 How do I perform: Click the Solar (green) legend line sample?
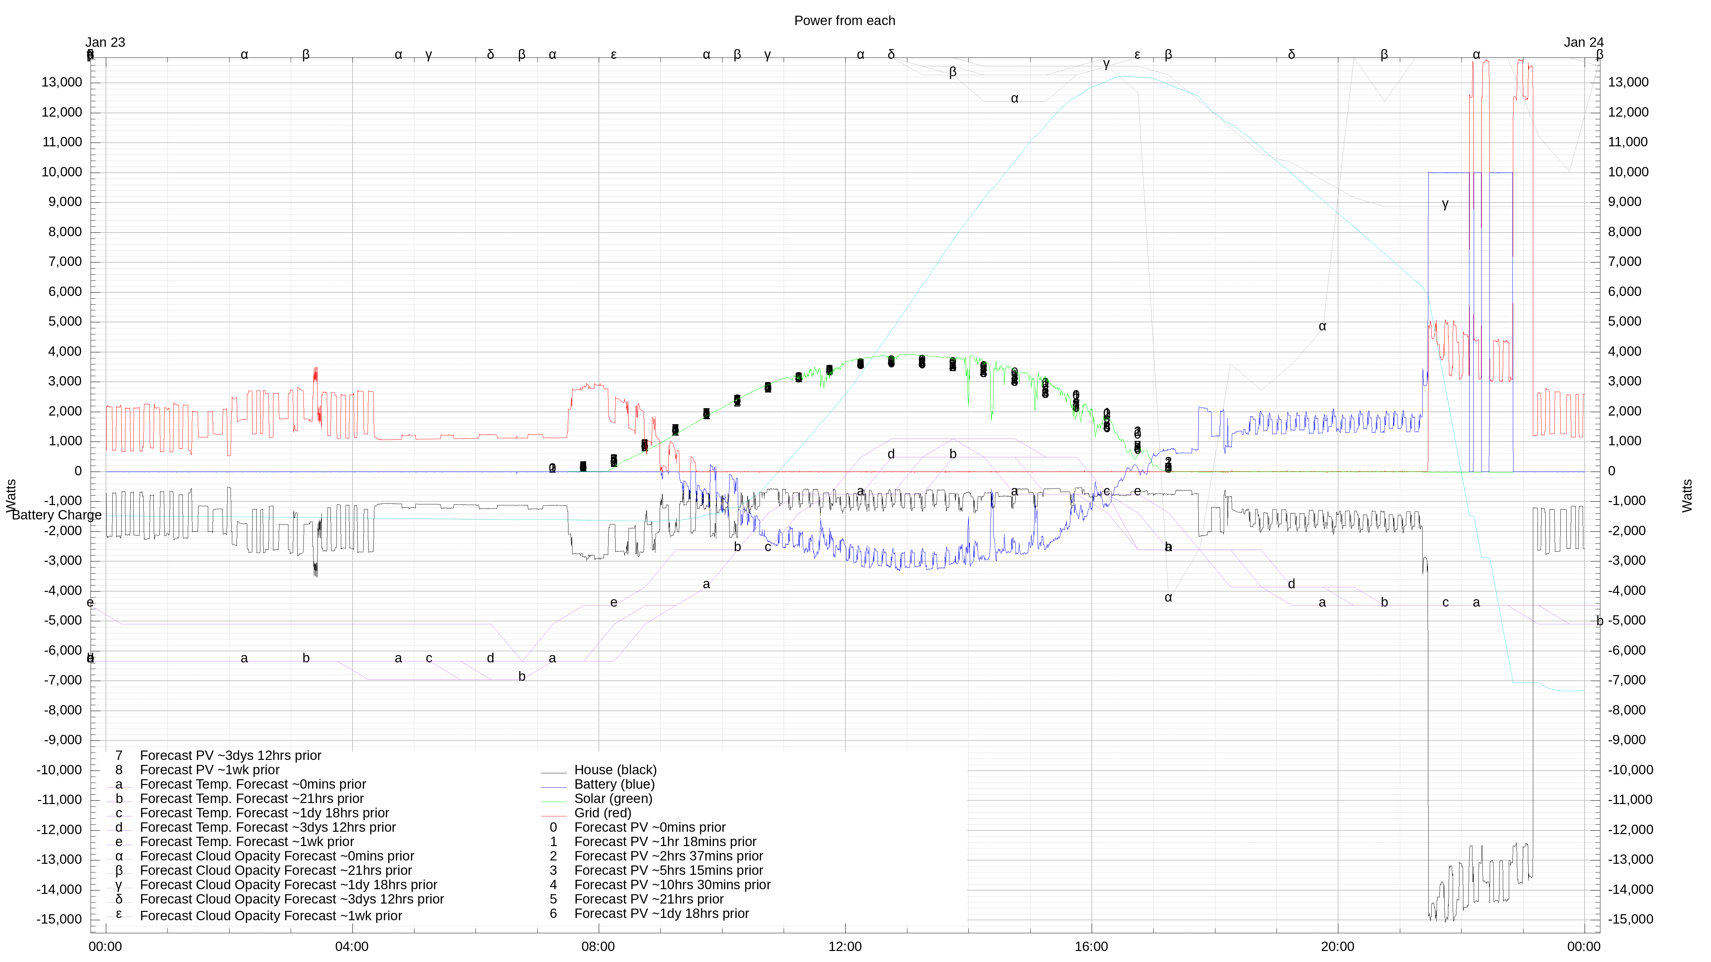point(553,802)
